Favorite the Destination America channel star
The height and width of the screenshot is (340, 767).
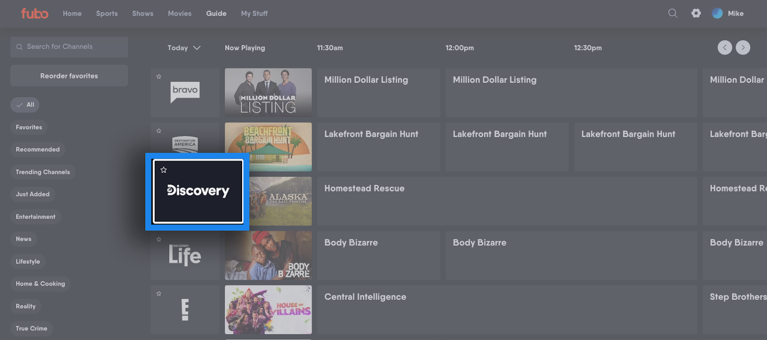click(x=159, y=131)
